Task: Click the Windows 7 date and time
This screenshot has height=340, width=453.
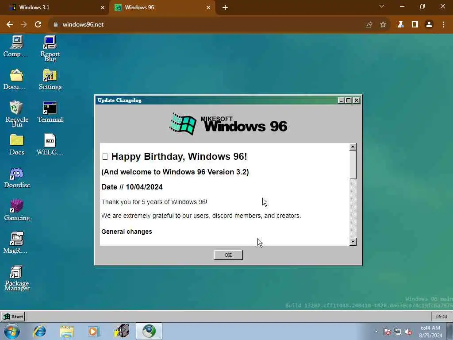Action: point(430,332)
